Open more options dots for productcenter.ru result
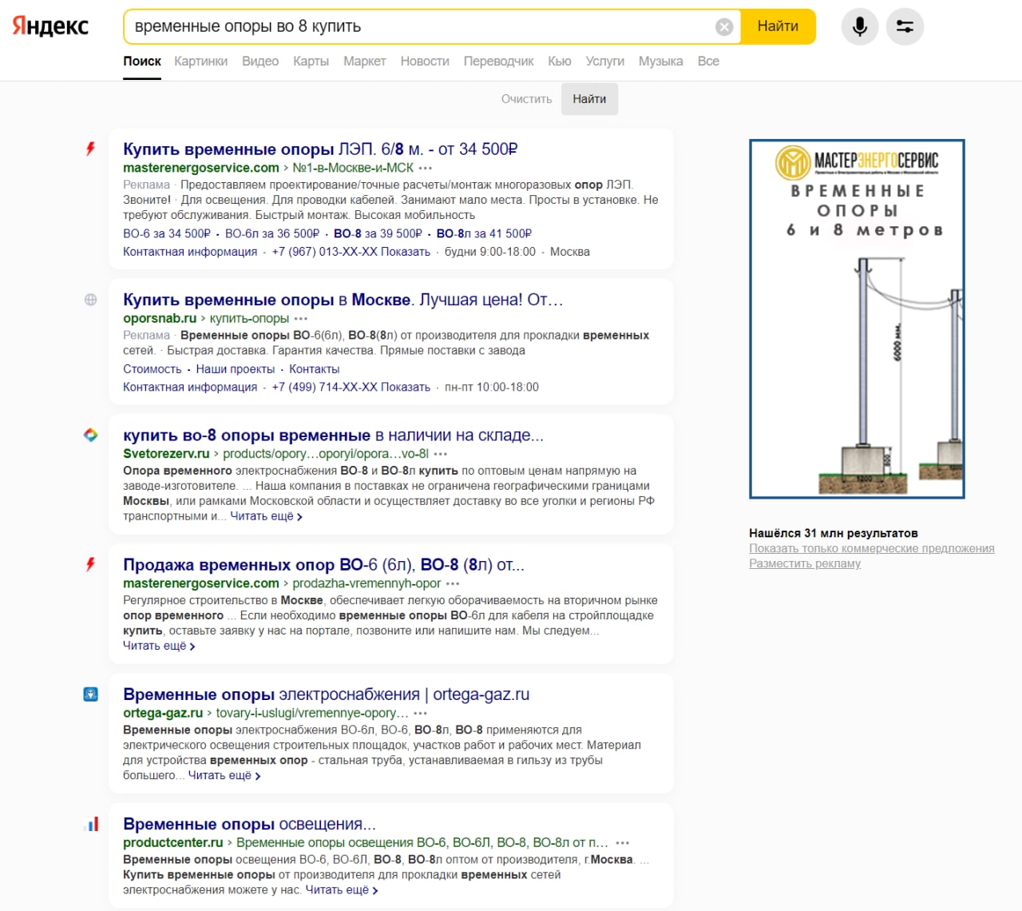The image size is (1022, 911). click(623, 842)
